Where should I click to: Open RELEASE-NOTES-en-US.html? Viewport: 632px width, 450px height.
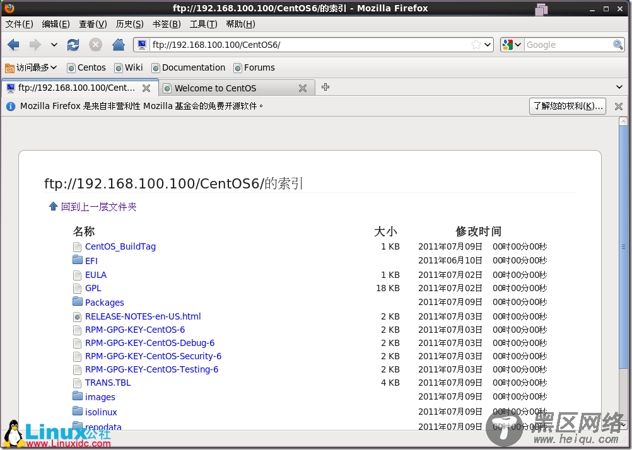coord(143,316)
